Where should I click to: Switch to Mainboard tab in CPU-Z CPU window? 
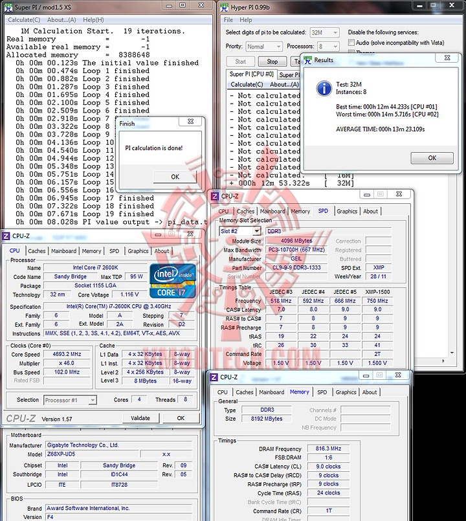pos(63,251)
